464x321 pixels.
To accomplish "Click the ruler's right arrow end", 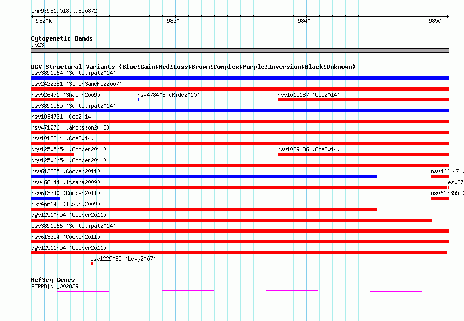I will pyautogui.click(x=448, y=17).
